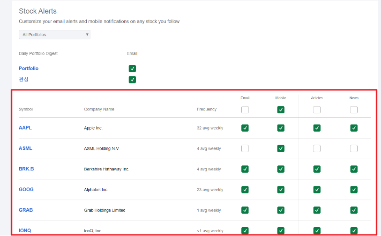
Task: Disable Mobile alerts for ASML
Action: click(281, 148)
